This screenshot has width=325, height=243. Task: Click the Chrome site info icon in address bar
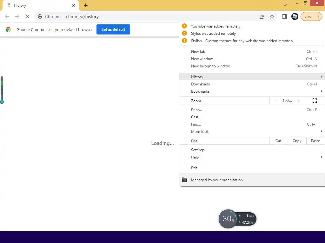click(x=40, y=16)
